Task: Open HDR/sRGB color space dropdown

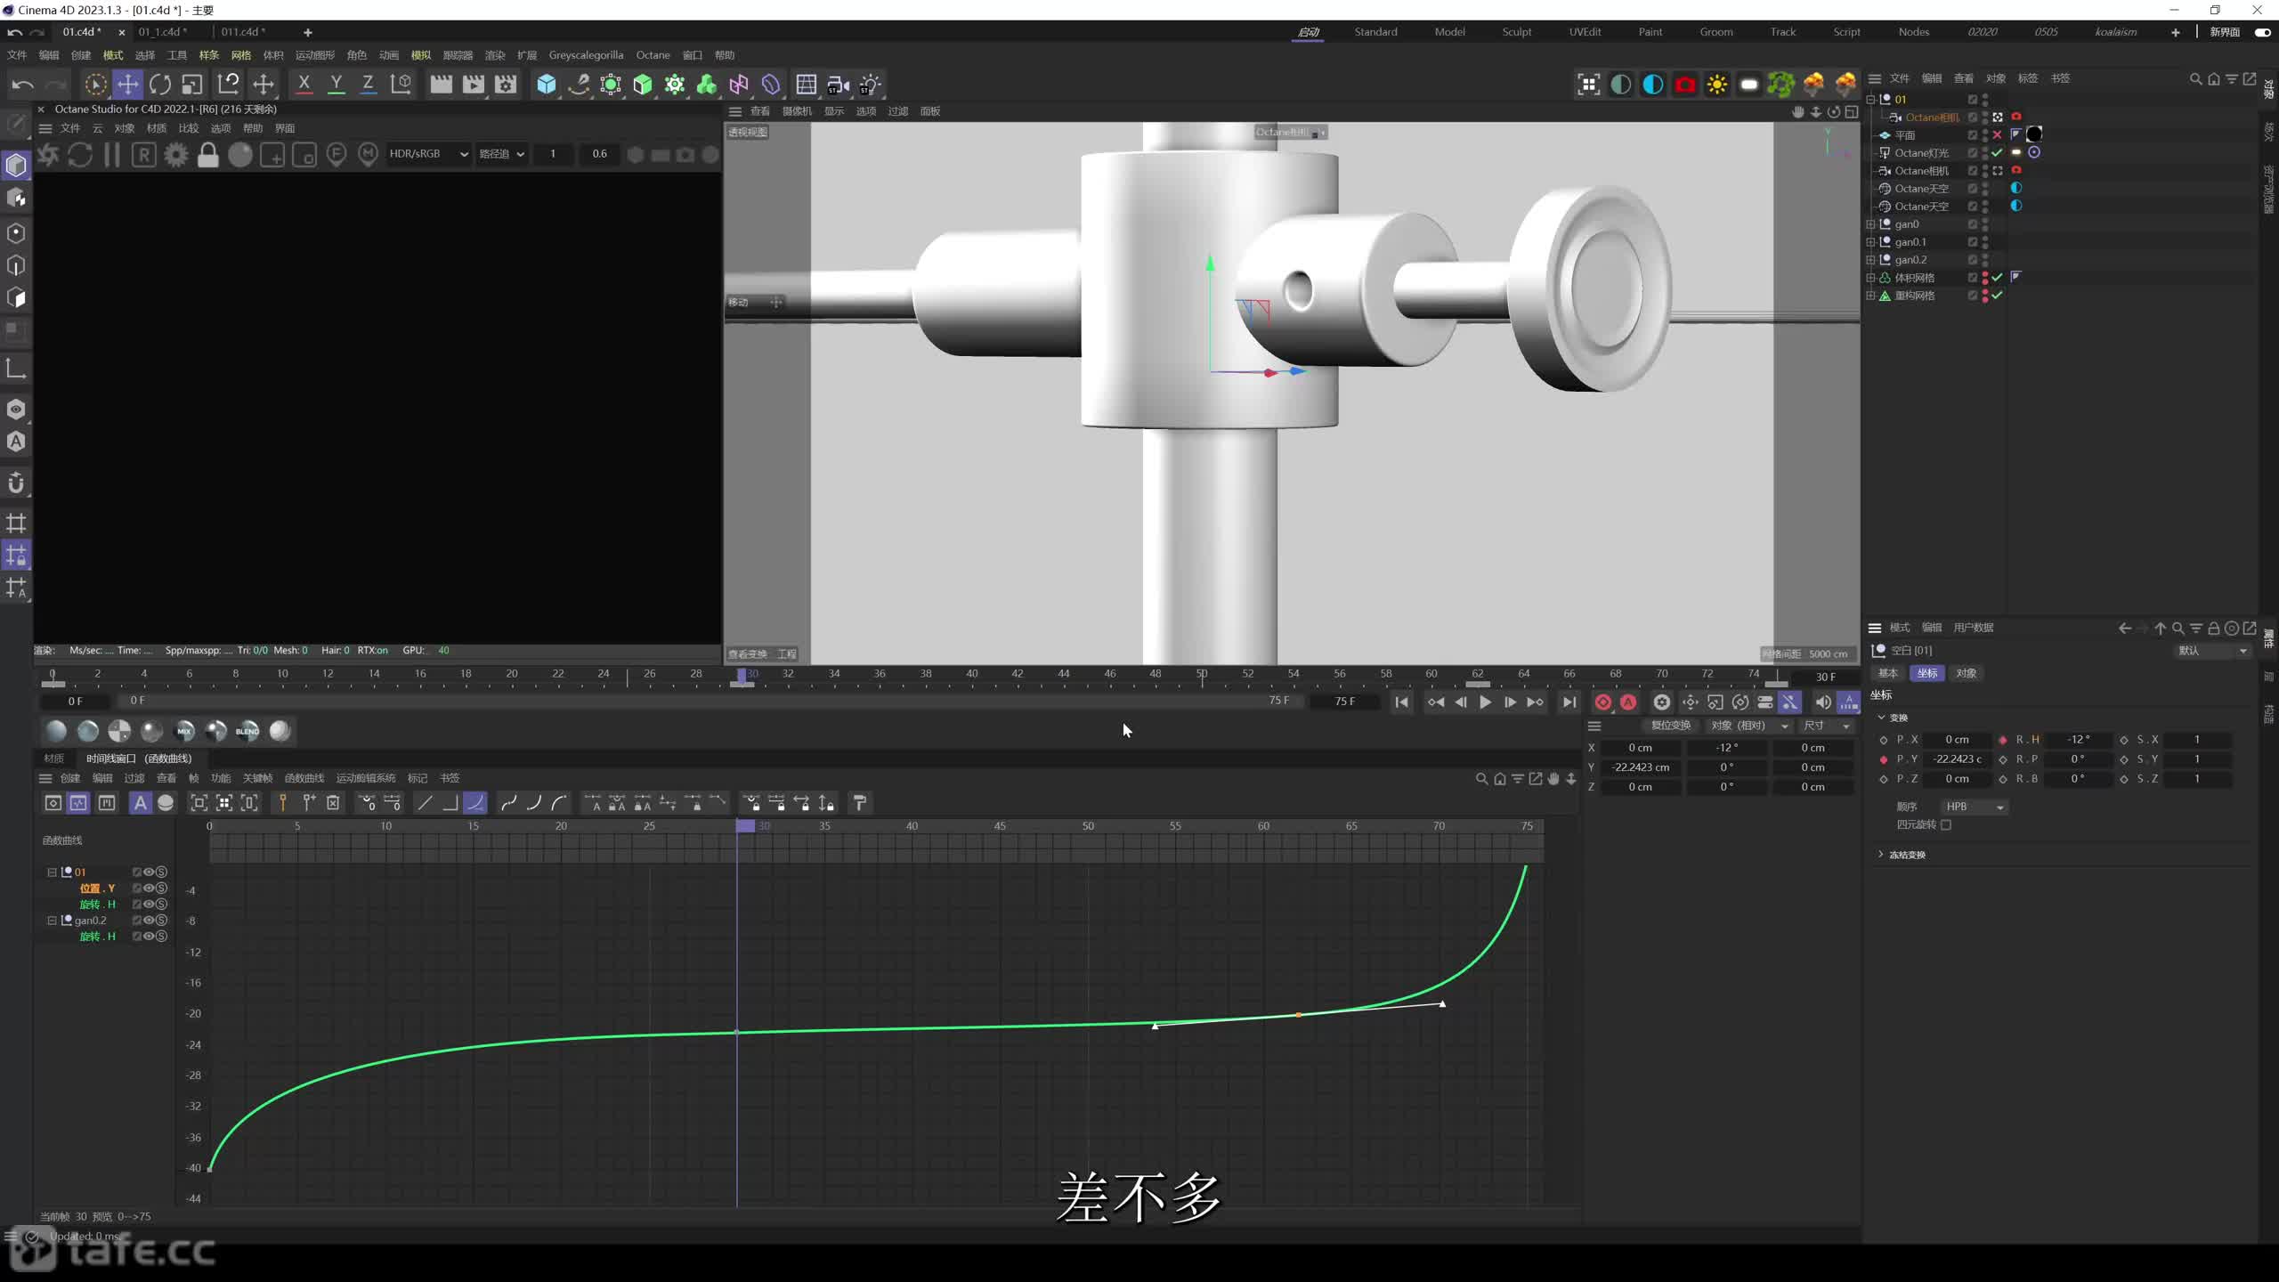Action: (x=428, y=154)
